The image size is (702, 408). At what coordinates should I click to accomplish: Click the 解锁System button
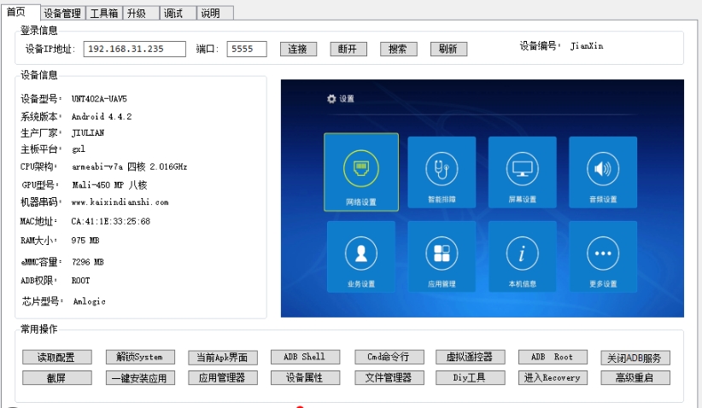[x=140, y=357]
